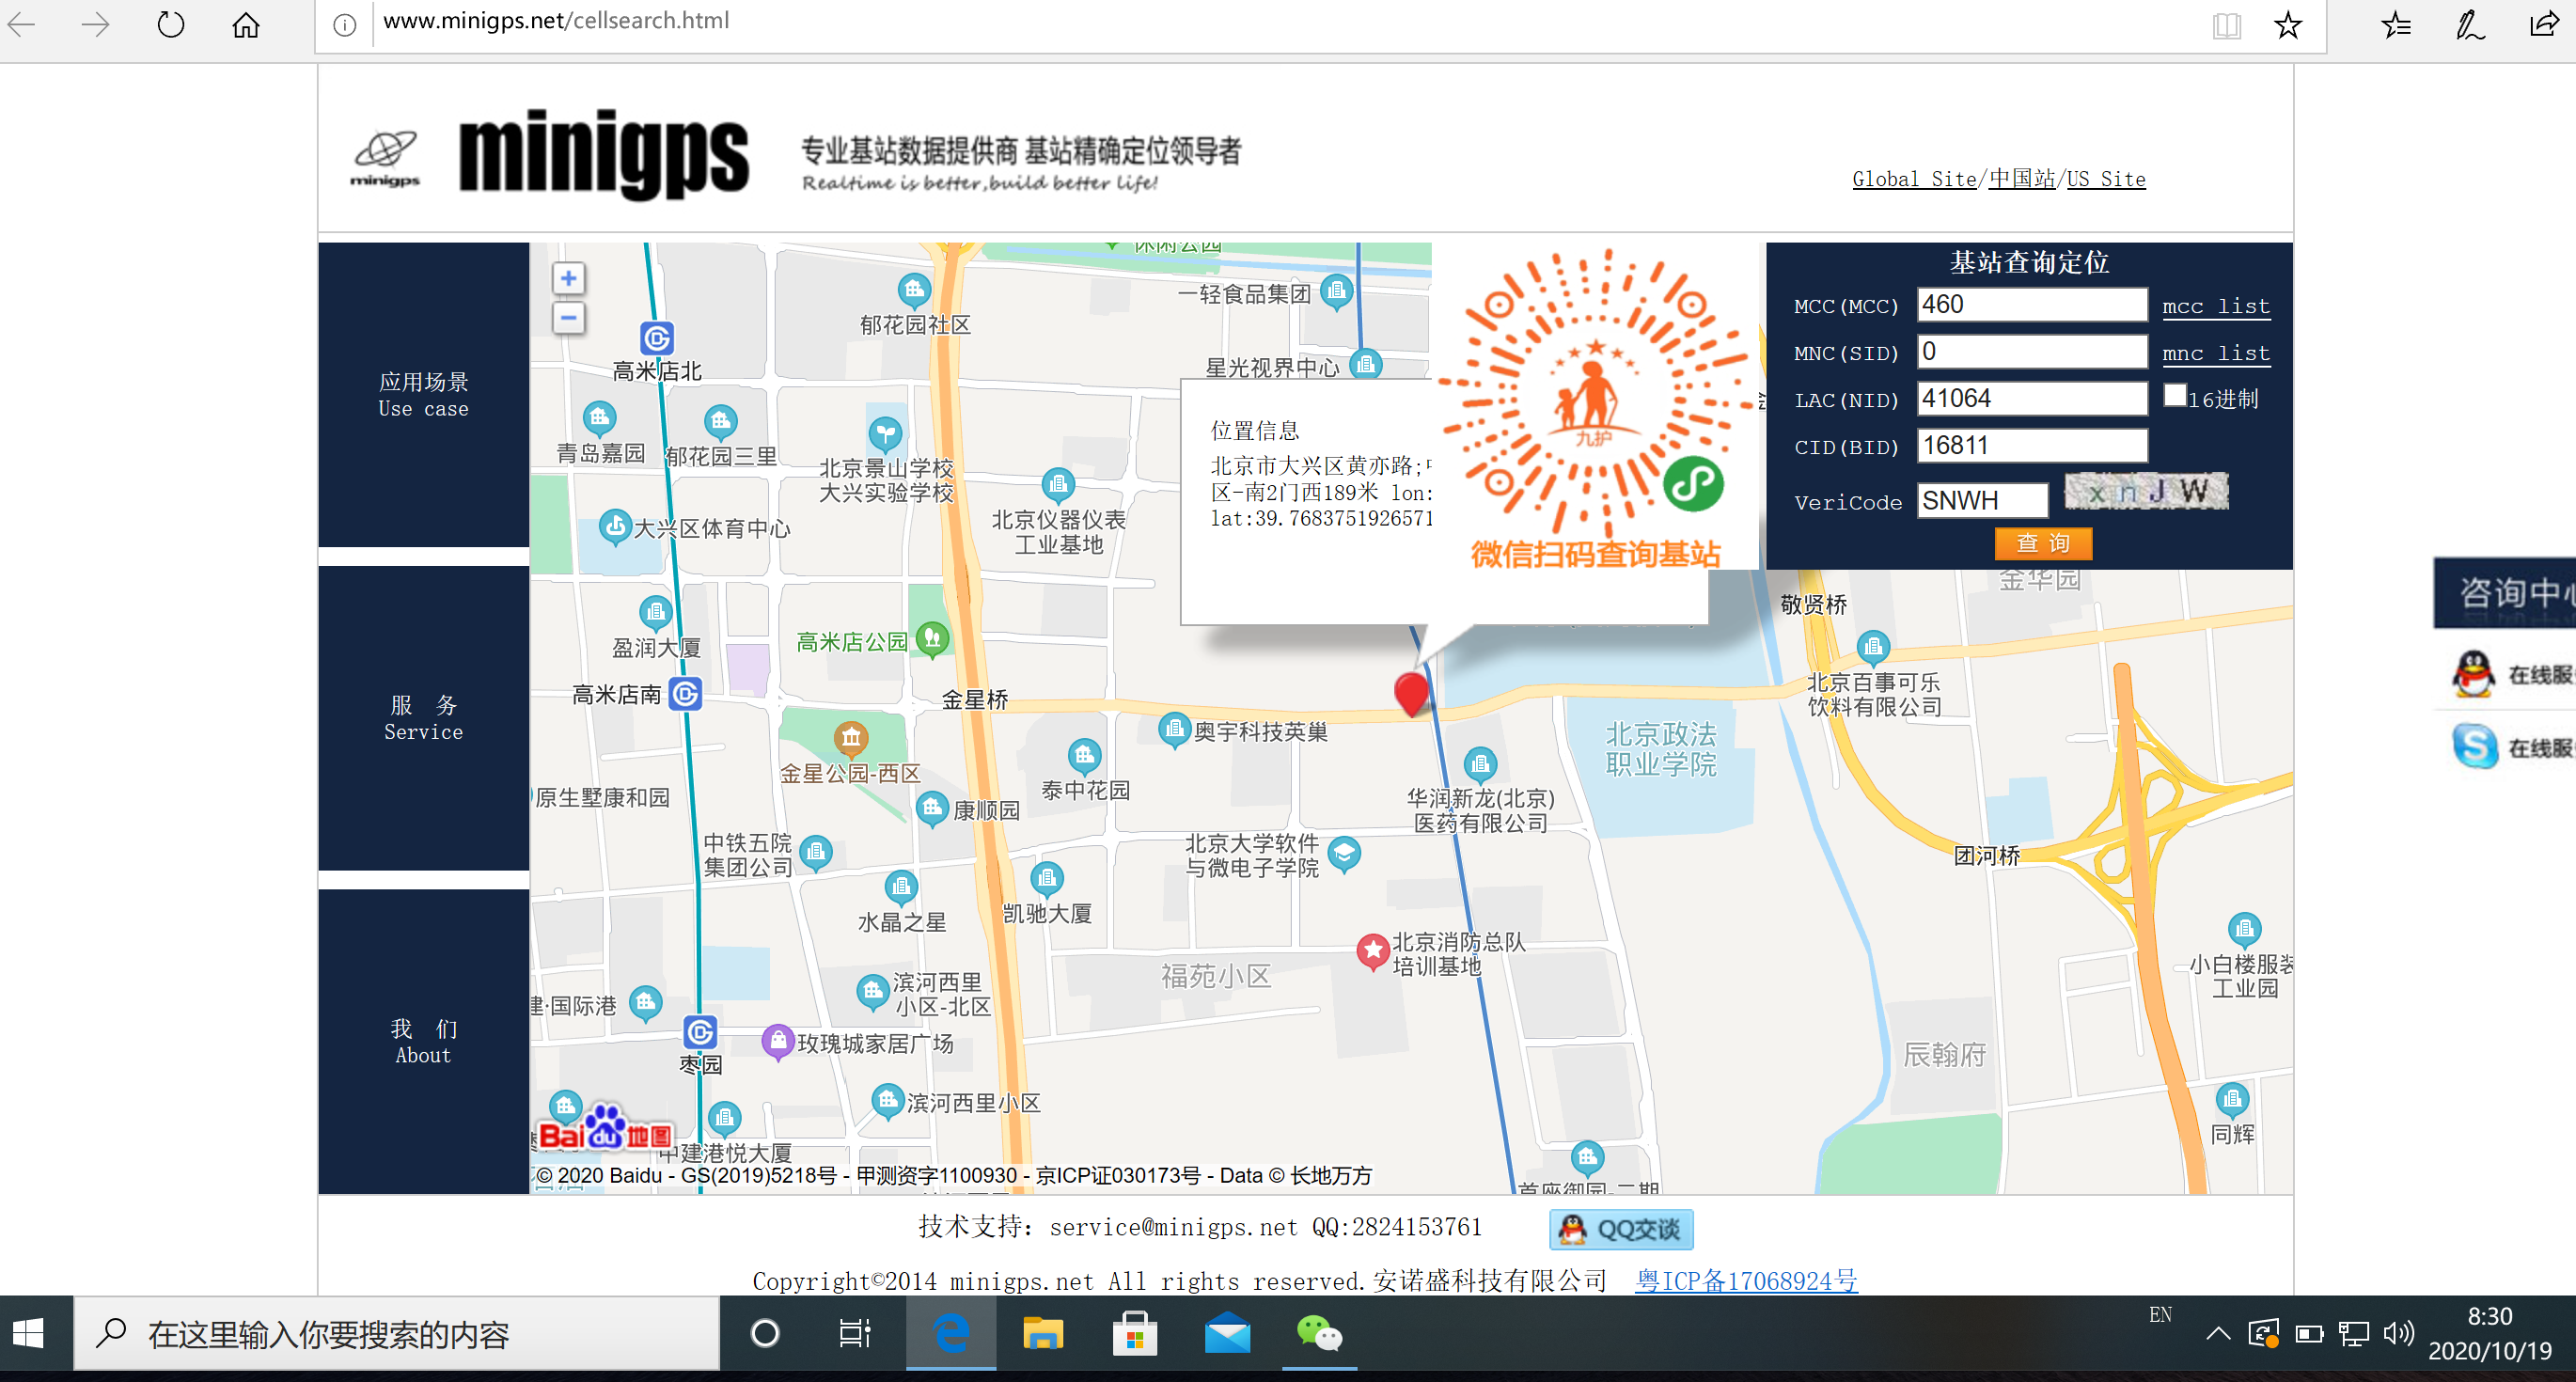Add page to favorites star icon

2288,24
